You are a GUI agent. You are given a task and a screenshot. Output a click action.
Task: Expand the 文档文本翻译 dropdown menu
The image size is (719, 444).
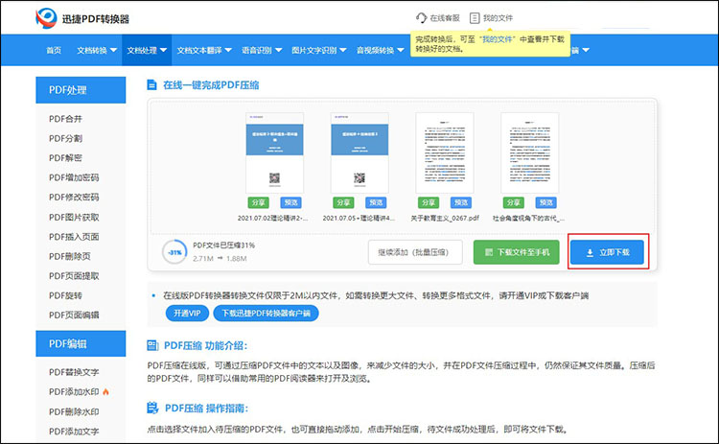coord(204,50)
